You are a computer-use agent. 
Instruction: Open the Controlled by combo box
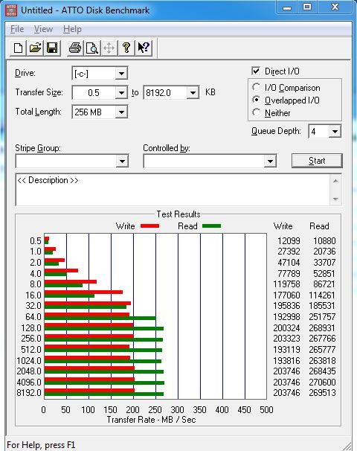point(210,161)
